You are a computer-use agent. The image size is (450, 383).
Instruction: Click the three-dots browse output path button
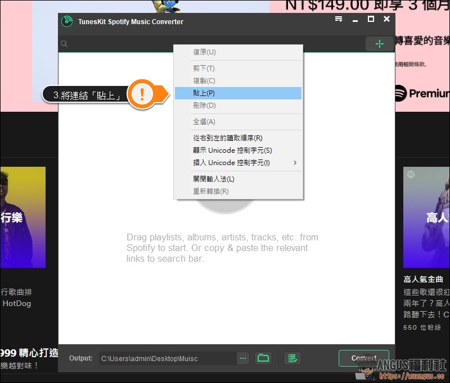[x=243, y=358]
